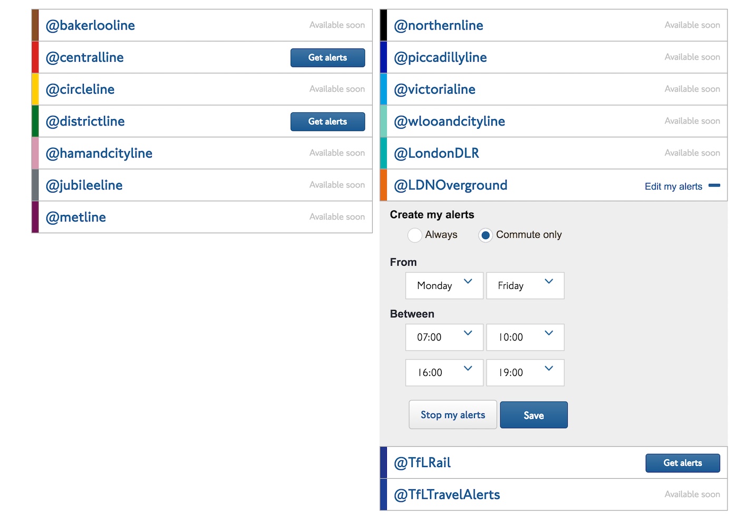Click Available soon text beside @northernline

click(x=692, y=25)
